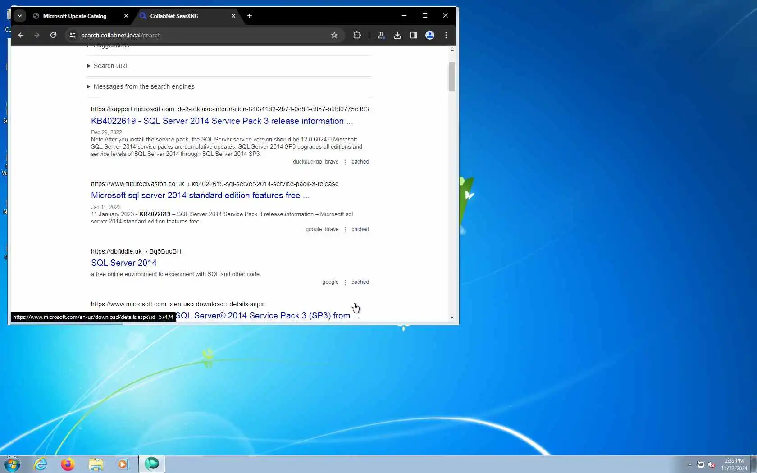Viewport: 757px width, 473px height.
Task: View site information icon in address bar
Action: (72, 35)
